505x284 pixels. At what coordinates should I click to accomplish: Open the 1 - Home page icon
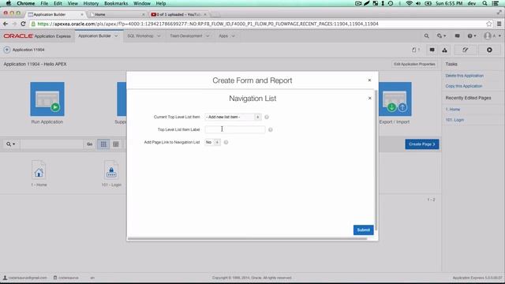click(39, 170)
